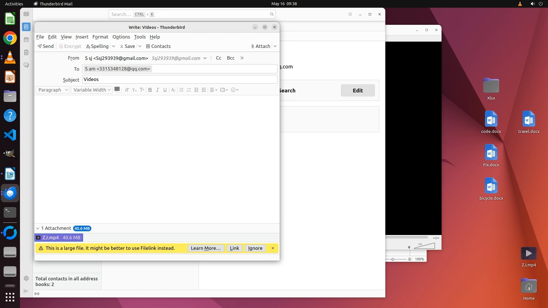Expand the Attach dropdown arrow

click(275, 46)
